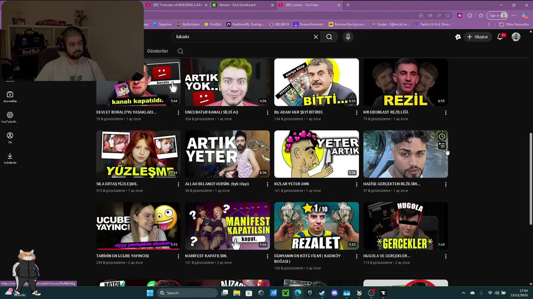Switch to the Gönderiler channel tab

[157, 51]
